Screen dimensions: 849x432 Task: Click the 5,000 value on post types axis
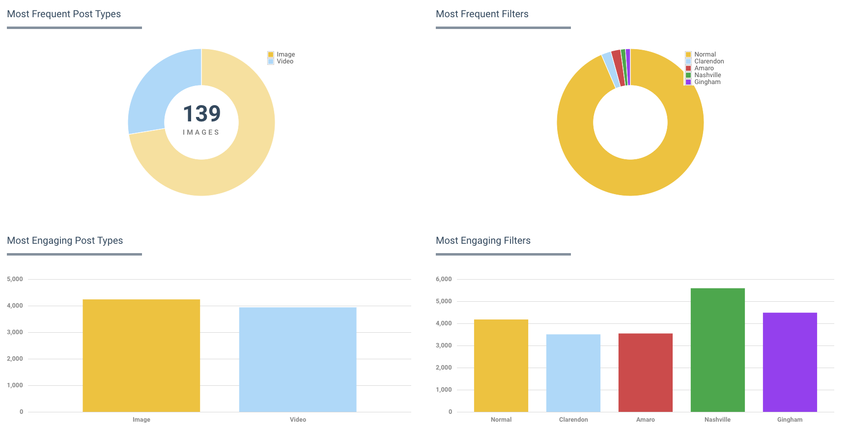(x=15, y=279)
